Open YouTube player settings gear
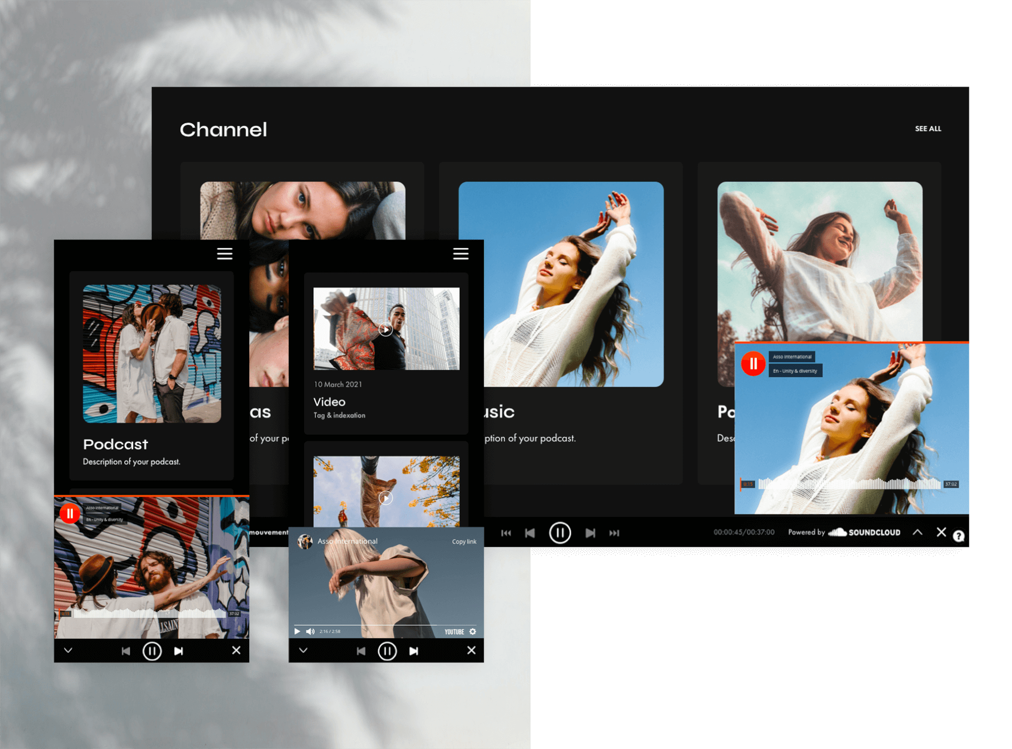Image resolution: width=1012 pixels, height=749 pixels. (x=473, y=631)
